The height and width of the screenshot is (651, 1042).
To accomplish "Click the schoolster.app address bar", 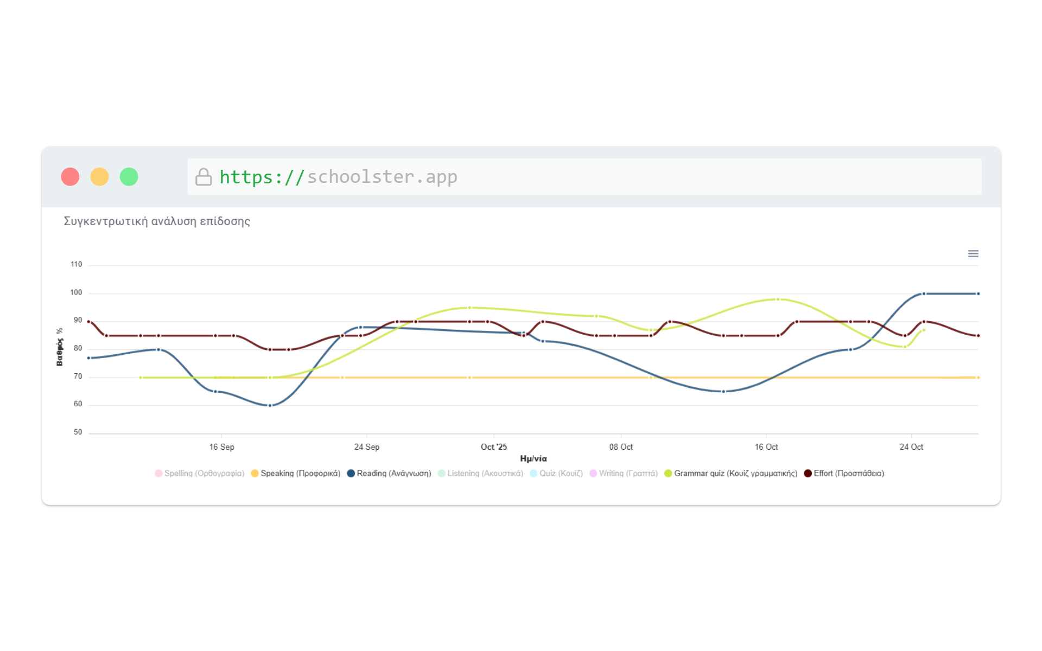I will tap(584, 177).
